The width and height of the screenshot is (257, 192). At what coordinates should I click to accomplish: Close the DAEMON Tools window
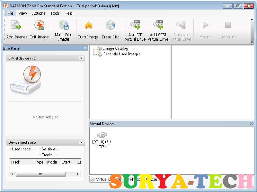click(x=249, y=6)
